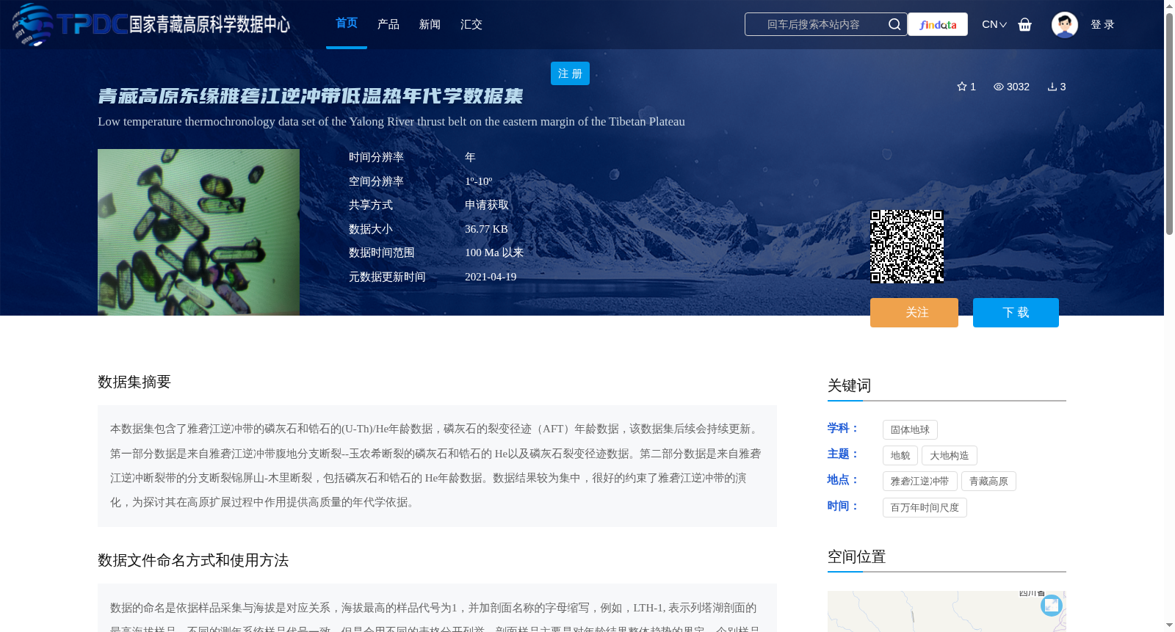Click the findata logo button
1175x632 pixels.
[938, 24]
